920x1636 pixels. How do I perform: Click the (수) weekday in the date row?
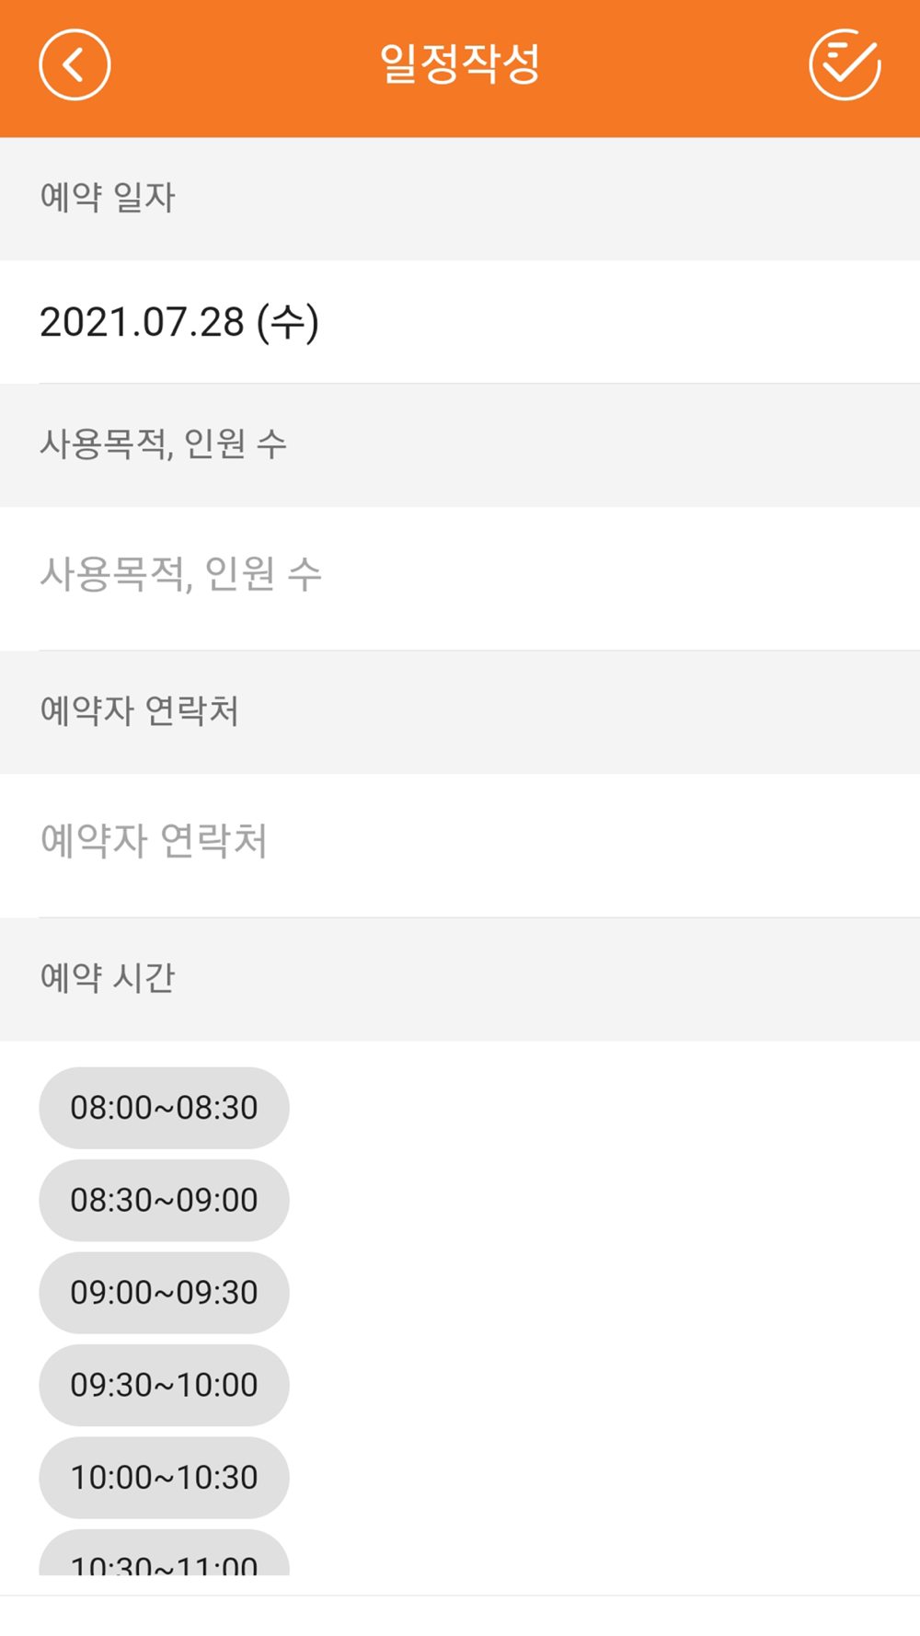288,322
